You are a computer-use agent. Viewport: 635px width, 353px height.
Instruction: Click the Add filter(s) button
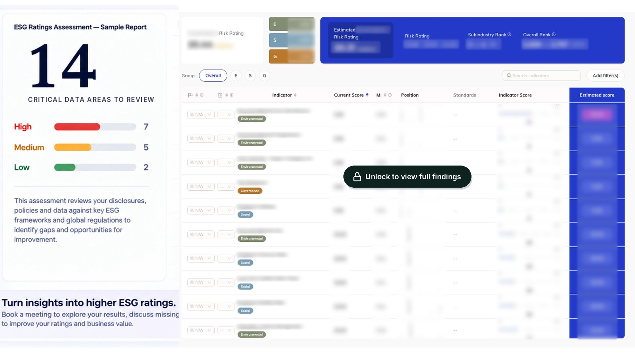(605, 75)
